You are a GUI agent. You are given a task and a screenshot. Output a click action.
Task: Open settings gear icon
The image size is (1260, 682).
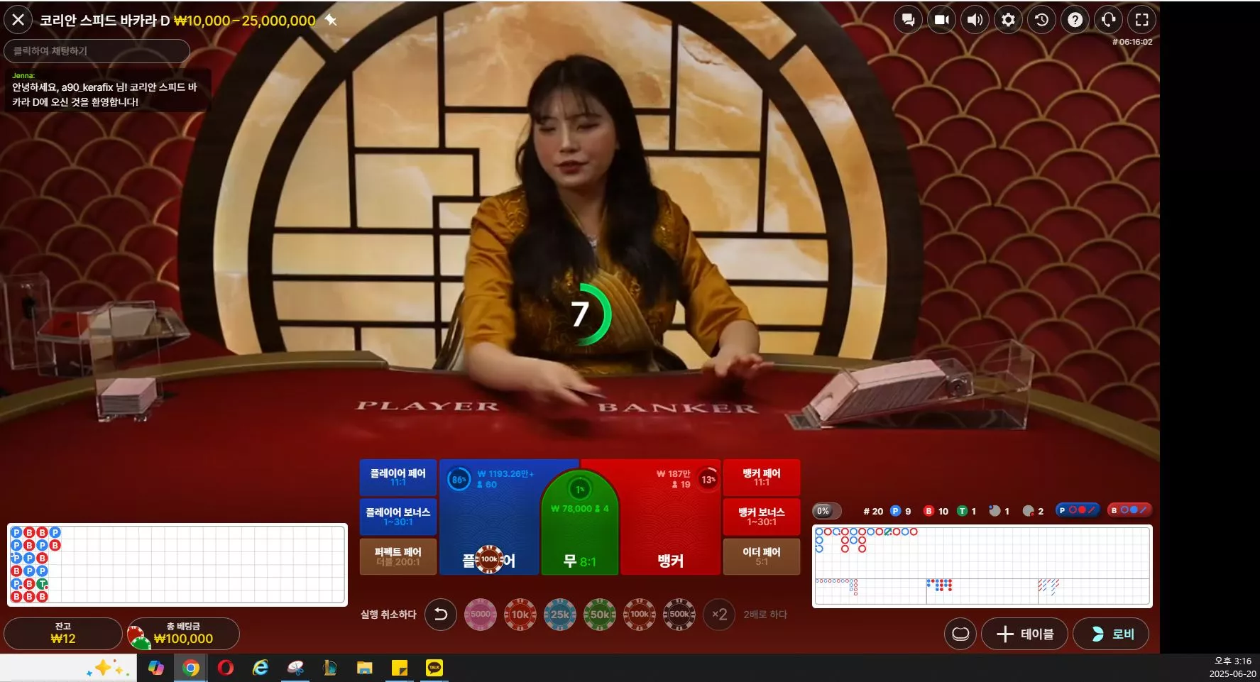tap(1008, 20)
